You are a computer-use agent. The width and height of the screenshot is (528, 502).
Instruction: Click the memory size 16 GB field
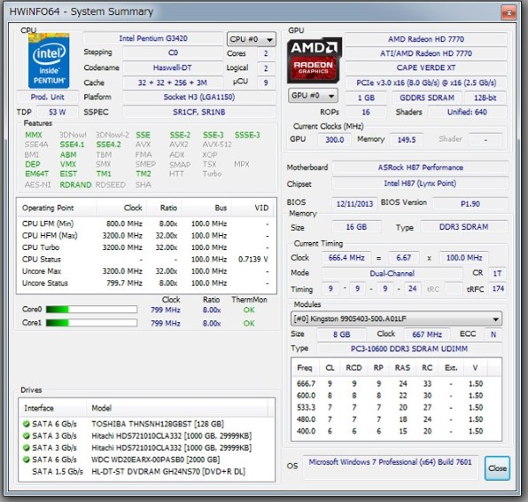coord(356,227)
